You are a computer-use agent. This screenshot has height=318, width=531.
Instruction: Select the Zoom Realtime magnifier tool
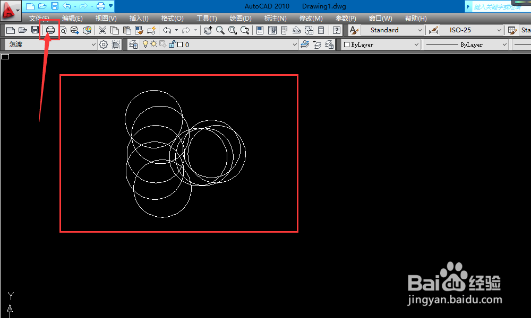coord(220,30)
